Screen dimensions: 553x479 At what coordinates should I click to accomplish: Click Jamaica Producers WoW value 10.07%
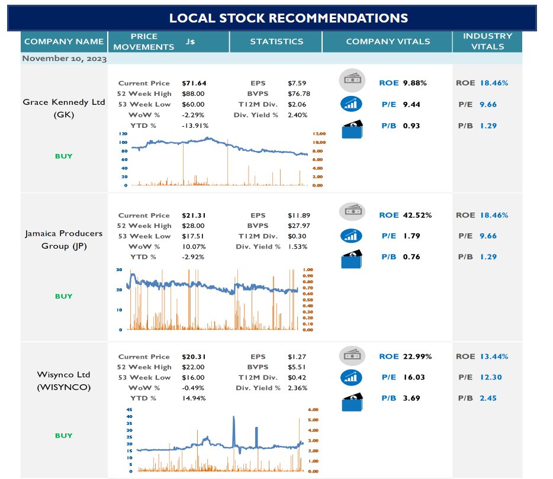point(194,246)
